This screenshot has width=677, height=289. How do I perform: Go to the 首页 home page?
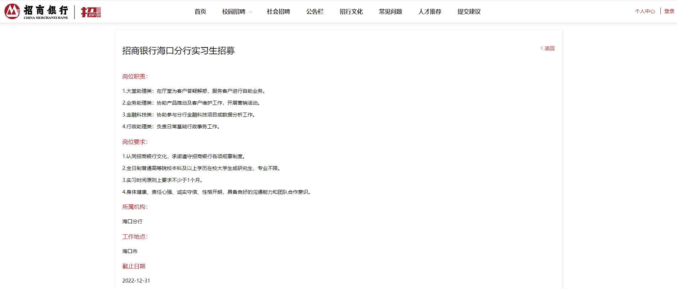tap(200, 12)
